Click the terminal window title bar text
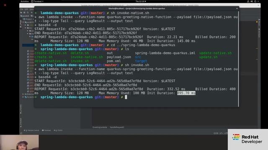 tap(137, 8)
